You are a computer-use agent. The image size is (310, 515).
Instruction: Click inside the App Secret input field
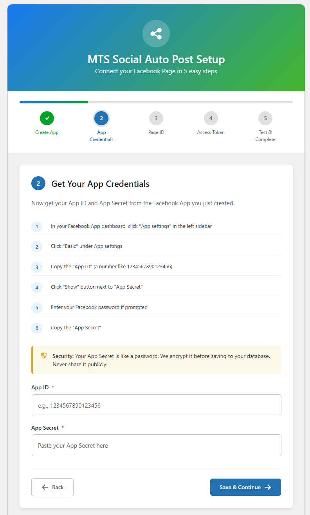tap(156, 445)
